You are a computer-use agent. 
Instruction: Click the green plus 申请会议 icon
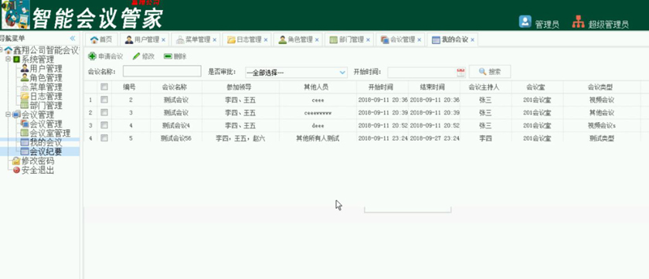pyautogui.click(x=92, y=56)
